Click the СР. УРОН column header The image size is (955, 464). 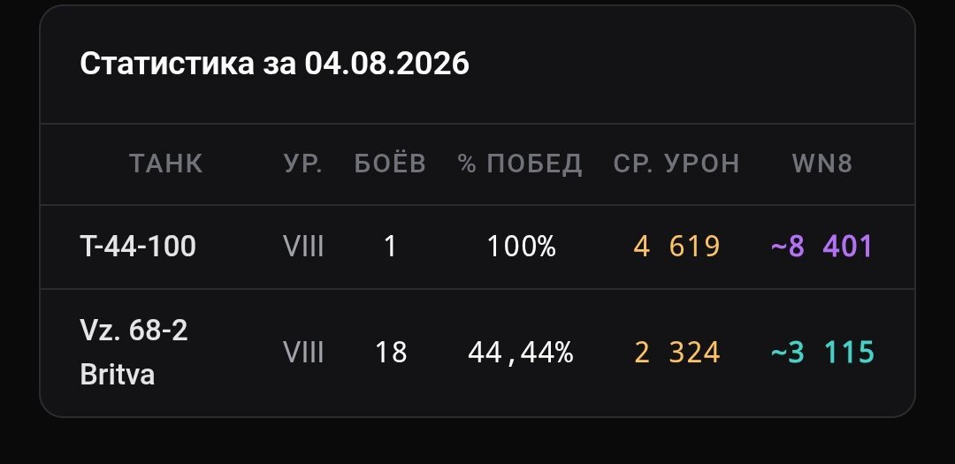tap(676, 164)
